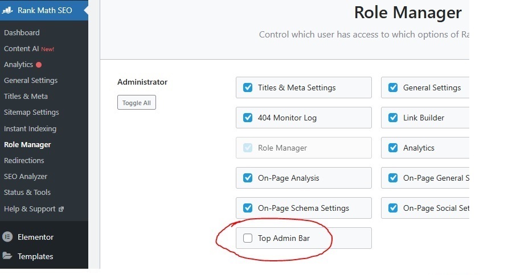Screen dimensions: 516x275
Task: Click the external link icon beside Help & Support
Action: [x=62, y=209]
